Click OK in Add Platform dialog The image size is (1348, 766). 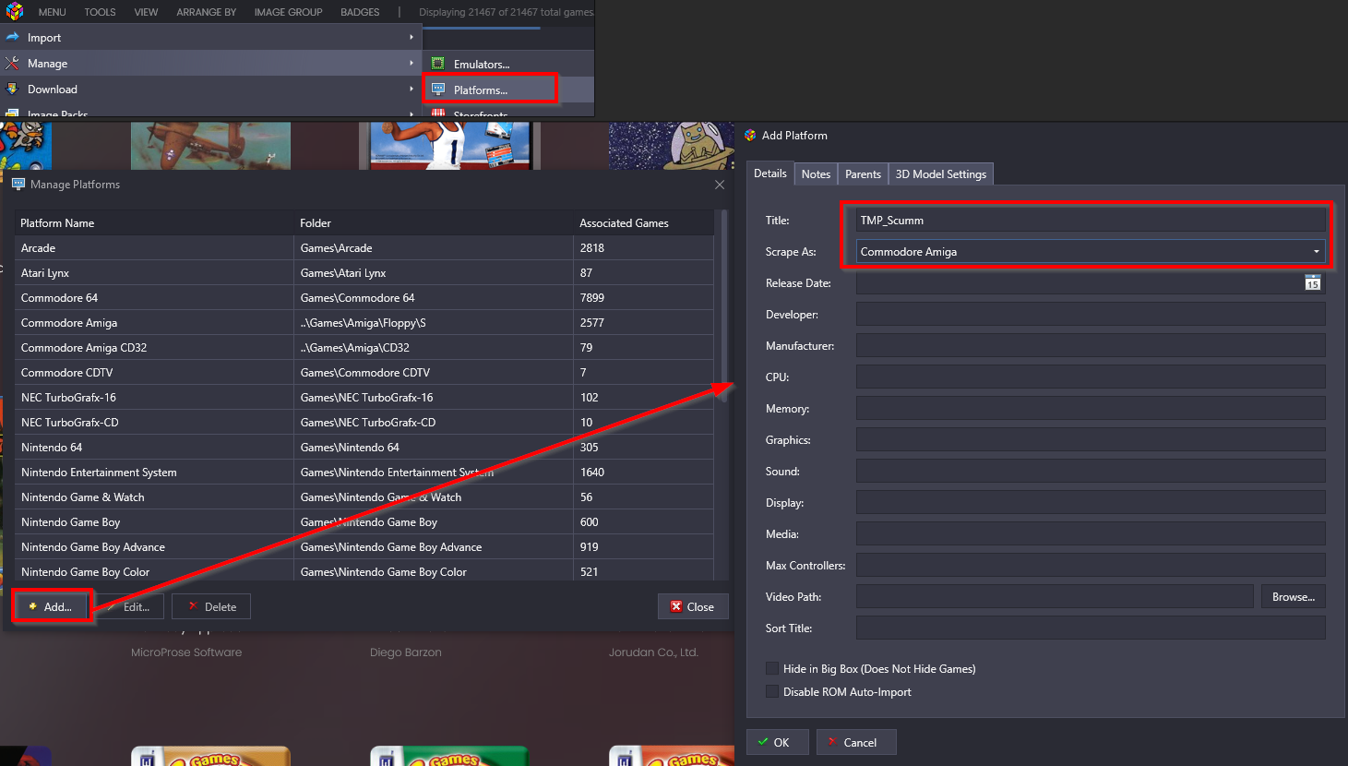(x=777, y=742)
